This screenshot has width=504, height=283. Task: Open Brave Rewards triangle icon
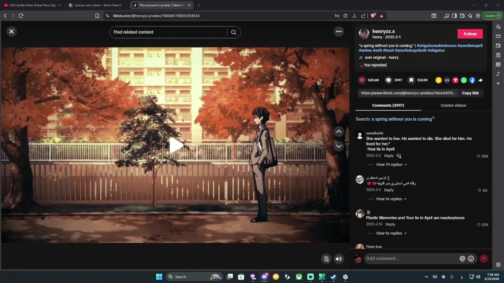coord(381,16)
